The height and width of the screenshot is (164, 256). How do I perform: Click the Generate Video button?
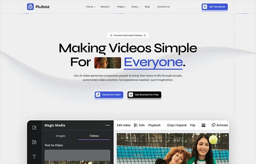tap(109, 95)
